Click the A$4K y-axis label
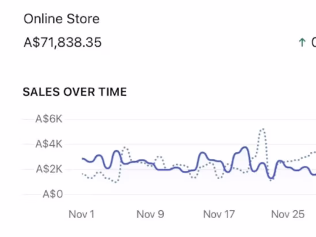The image size is (316, 237). [49, 144]
